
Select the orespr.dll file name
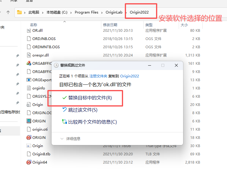coord(41,55)
